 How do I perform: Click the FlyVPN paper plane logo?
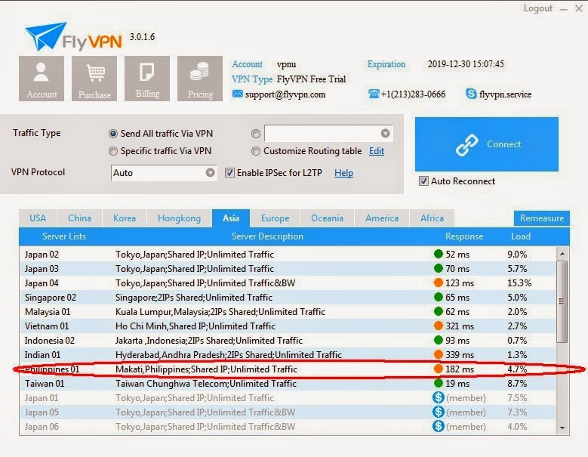[45, 36]
